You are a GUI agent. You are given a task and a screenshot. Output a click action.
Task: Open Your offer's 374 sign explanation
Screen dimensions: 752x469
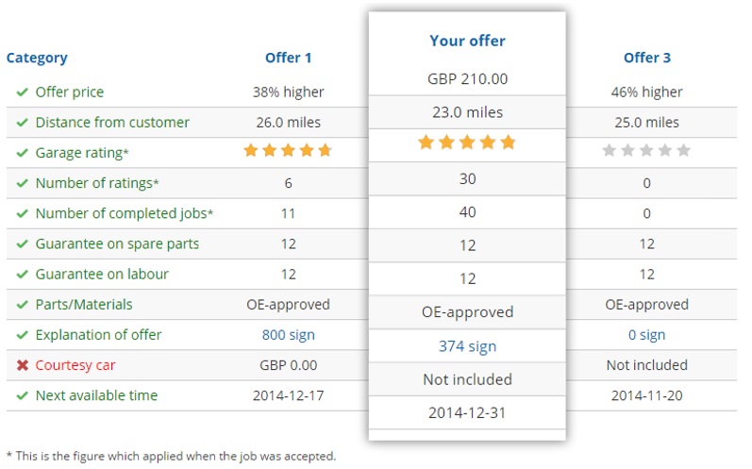467,346
